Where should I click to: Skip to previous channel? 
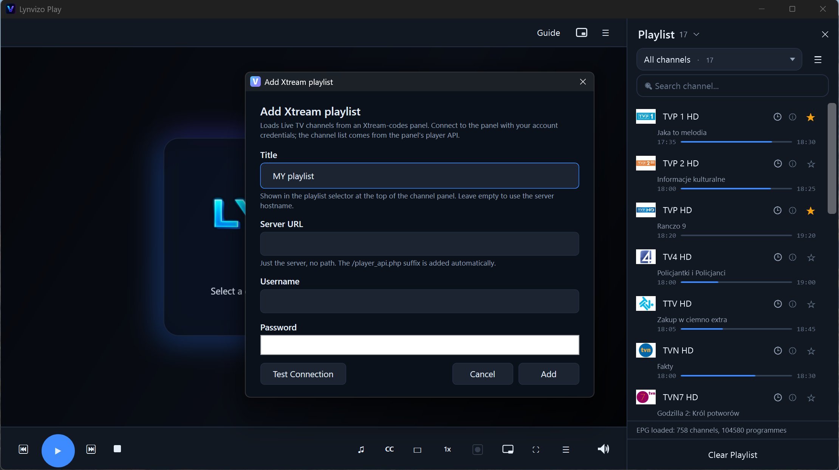coord(23,449)
